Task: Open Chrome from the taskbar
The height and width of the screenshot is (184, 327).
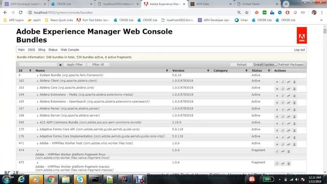Action: point(51,179)
